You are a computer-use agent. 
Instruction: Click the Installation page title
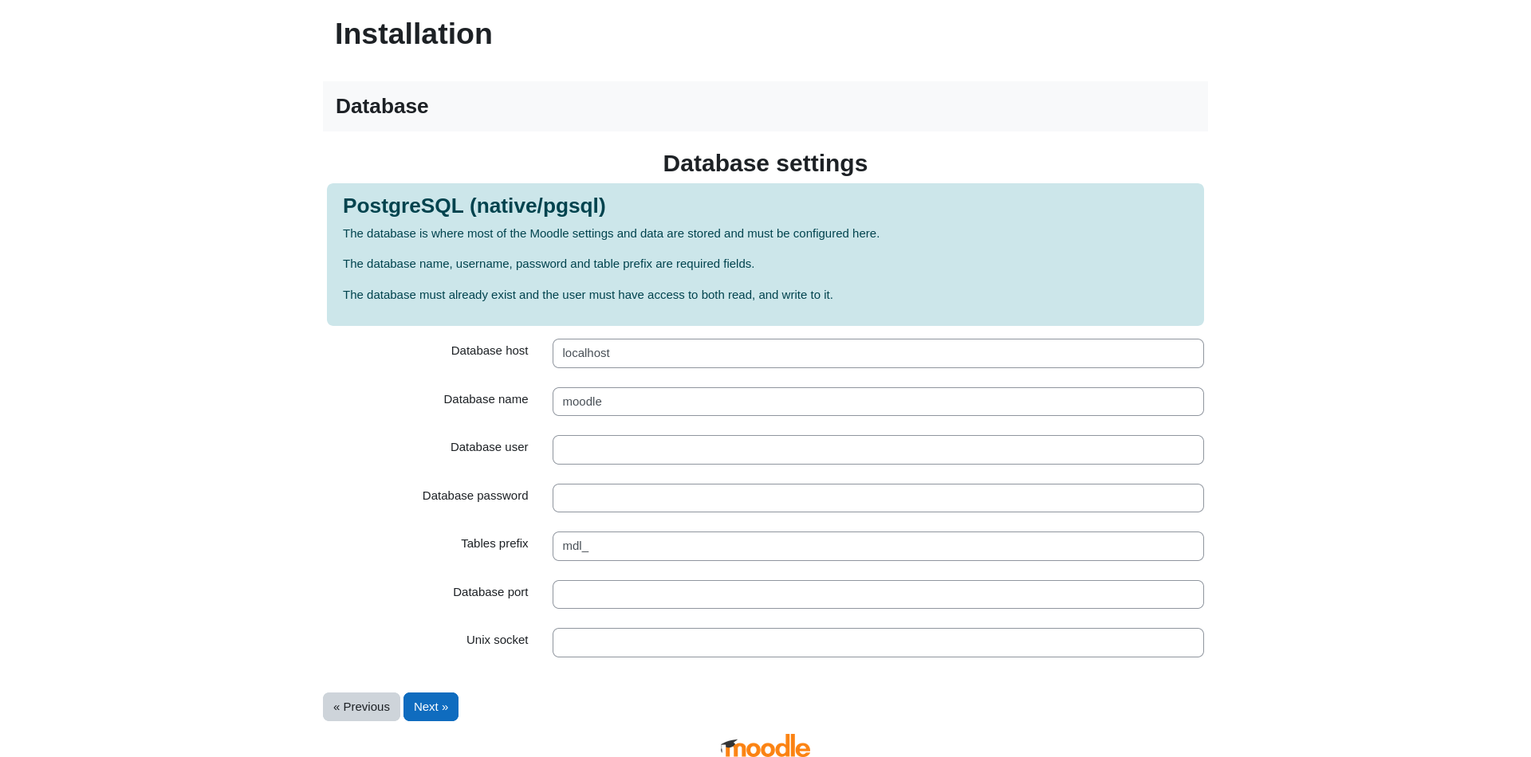point(414,34)
